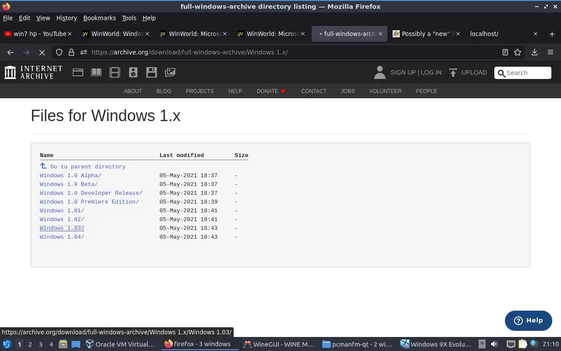This screenshot has width=561, height=351.
Task: Open the Windows 1.0 Alpha folder
Action: pyautogui.click(x=71, y=175)
